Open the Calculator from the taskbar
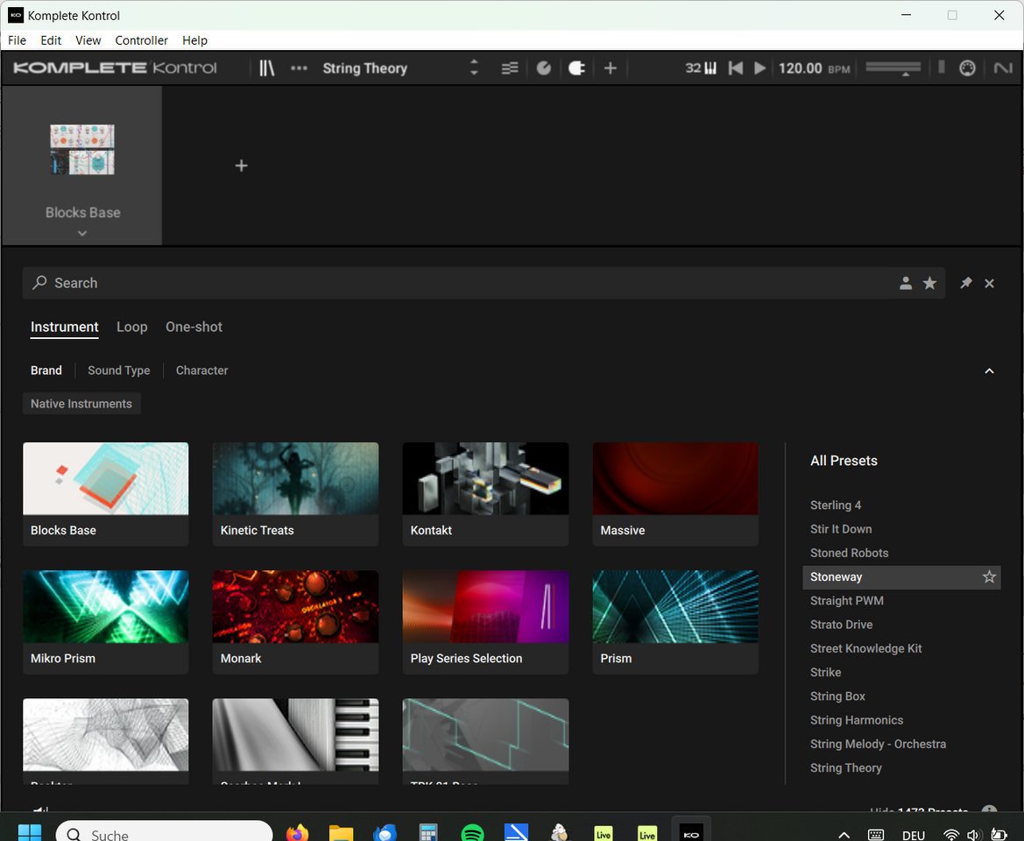 coord(428,833)
